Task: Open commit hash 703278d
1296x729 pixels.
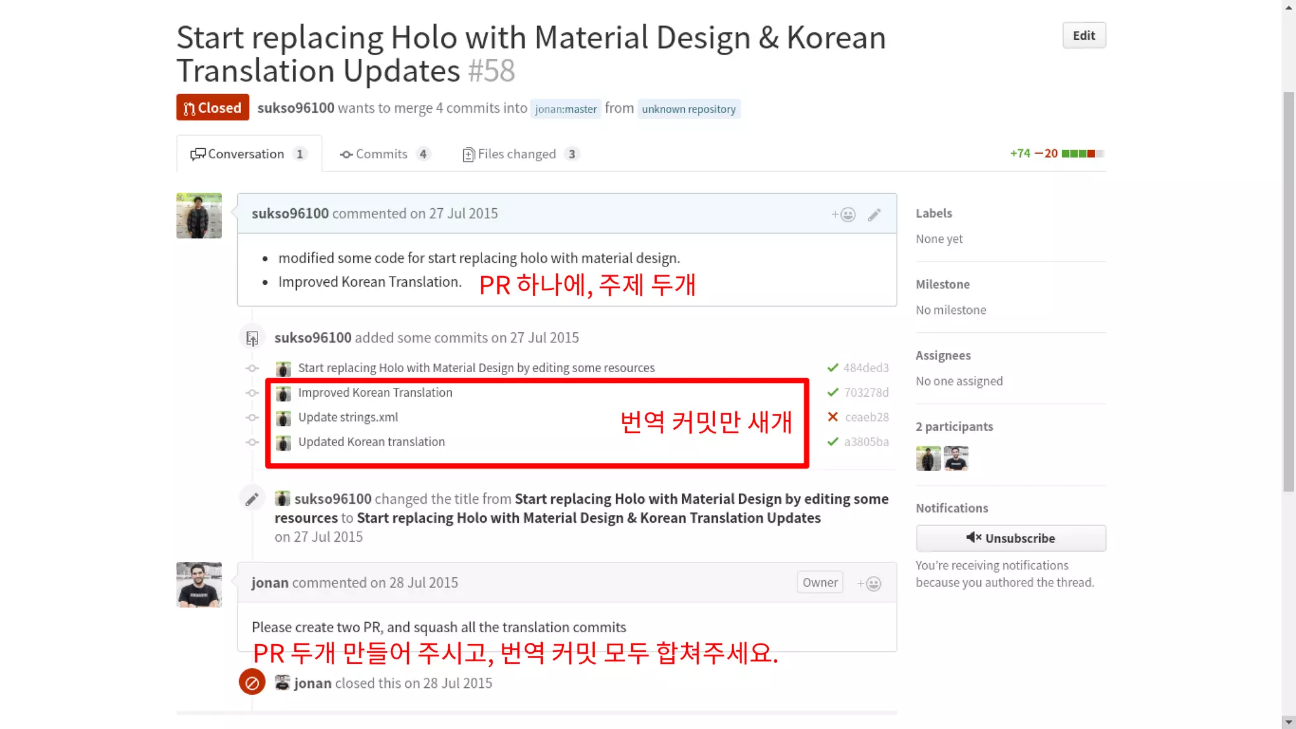Action: pyautogui.click(x=866, y=392)
